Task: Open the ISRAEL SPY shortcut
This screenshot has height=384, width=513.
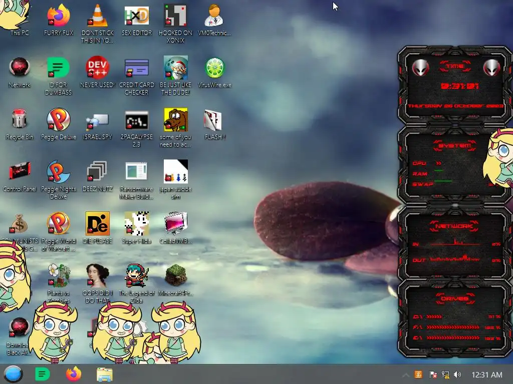Action: coord(97,126)
